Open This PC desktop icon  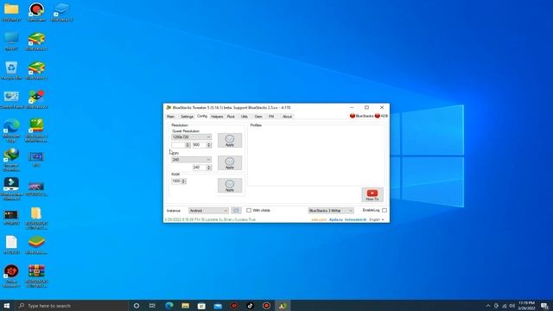[x=11, y=41]
